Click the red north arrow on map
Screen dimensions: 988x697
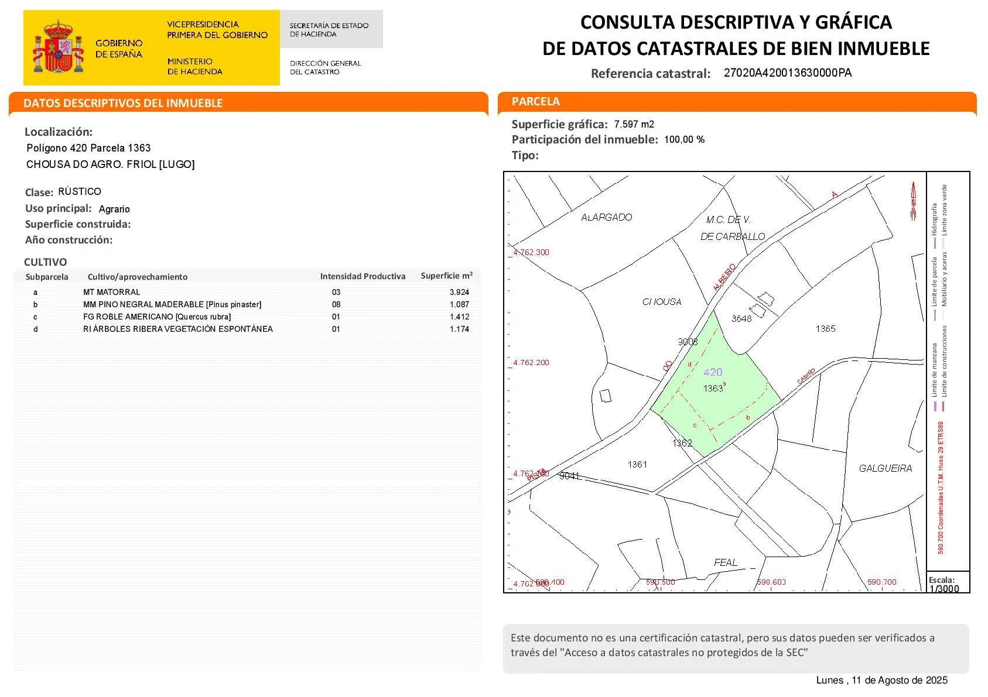(x=913, y=201)
